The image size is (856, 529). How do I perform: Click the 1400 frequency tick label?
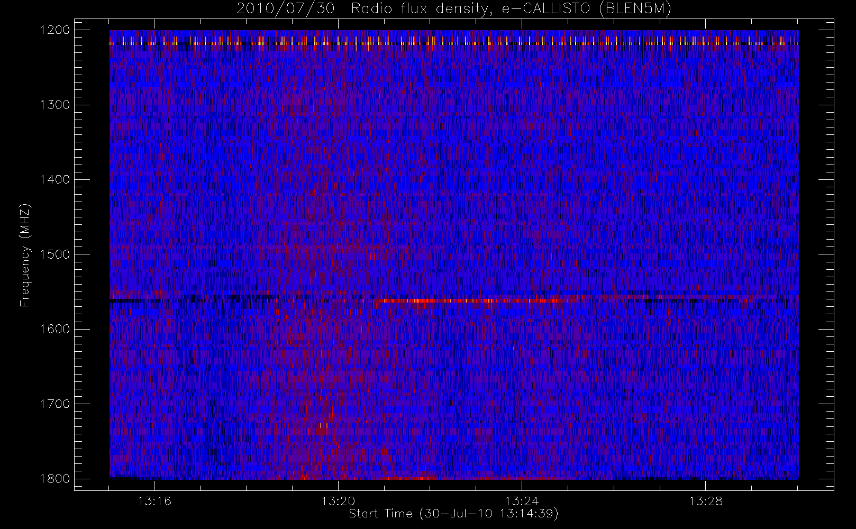click(55, 180)
